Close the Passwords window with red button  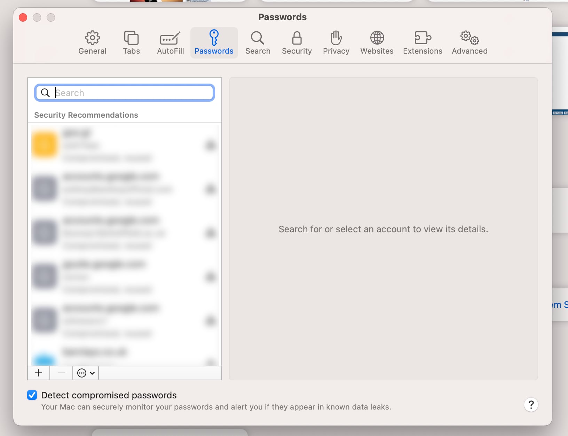[x=23, y=17]
